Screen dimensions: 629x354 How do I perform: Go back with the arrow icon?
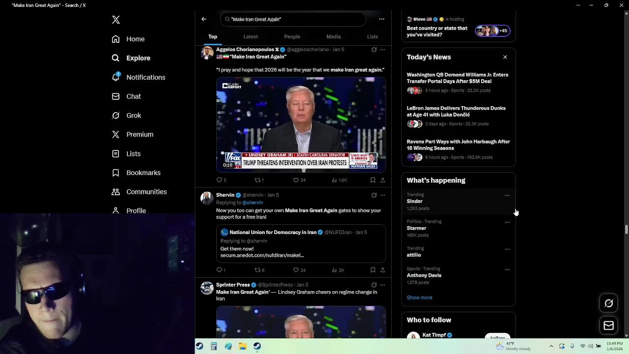pos(204,19)
